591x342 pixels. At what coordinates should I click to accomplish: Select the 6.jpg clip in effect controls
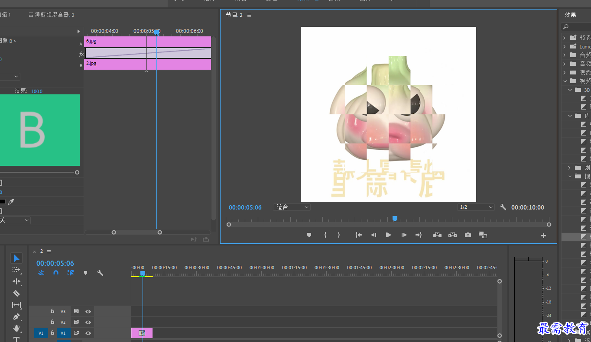[x=148, y=42]
